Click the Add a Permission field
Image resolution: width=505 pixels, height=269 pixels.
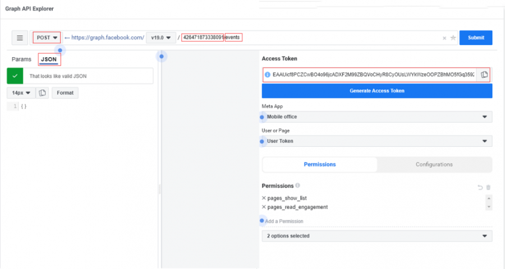coord(284,221)
